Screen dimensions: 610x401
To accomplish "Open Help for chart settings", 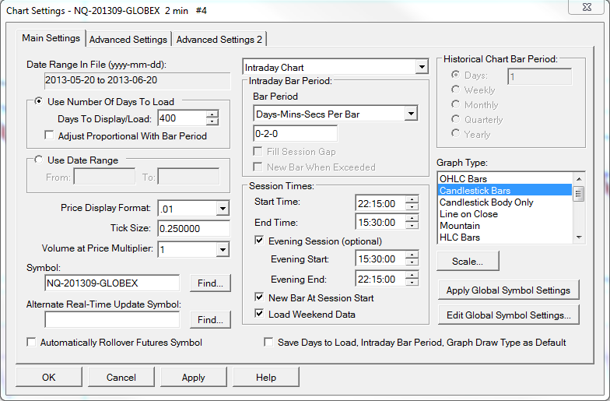I will 266,377.
